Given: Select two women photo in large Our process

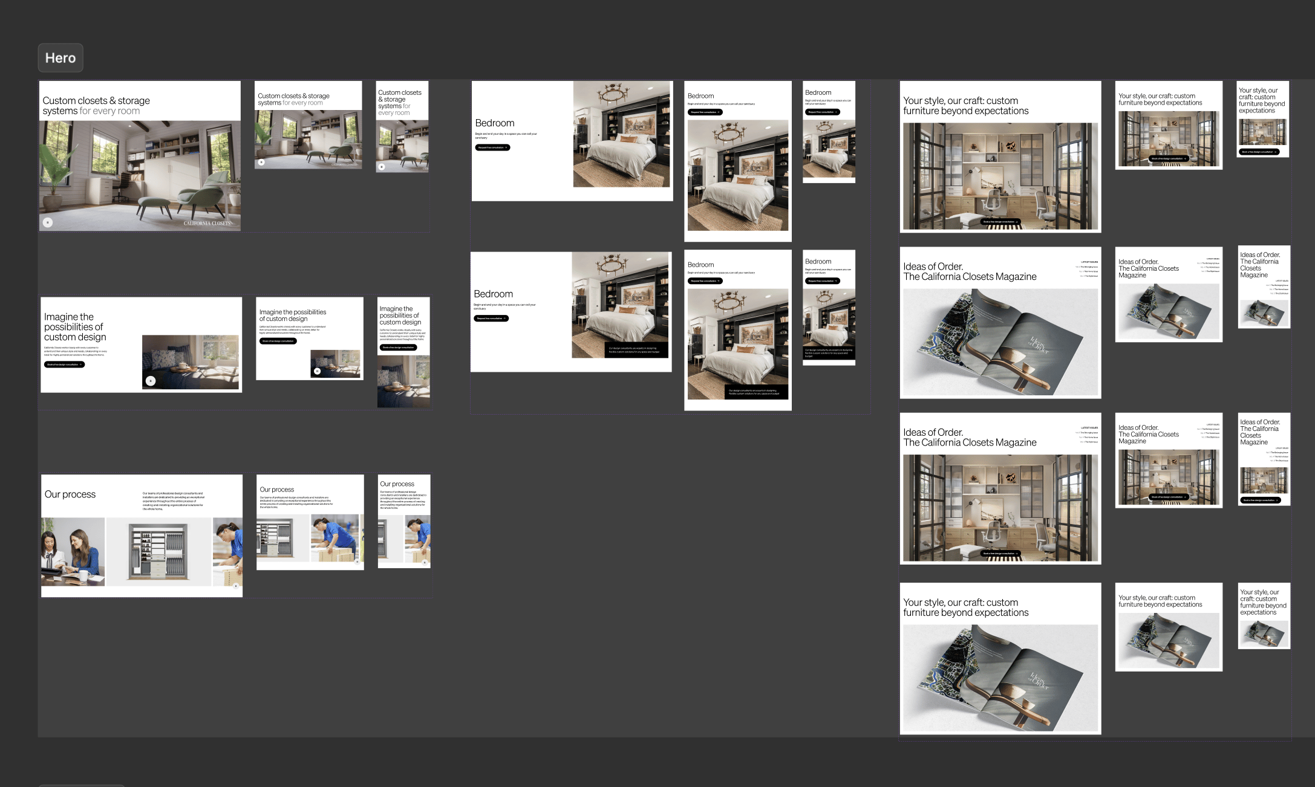Looking at the screenshot, I should coord(73,552).
